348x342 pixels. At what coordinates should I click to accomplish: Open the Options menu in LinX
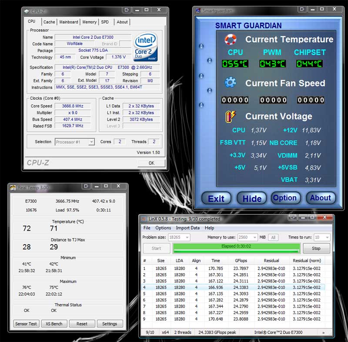(x=163, y=228)
